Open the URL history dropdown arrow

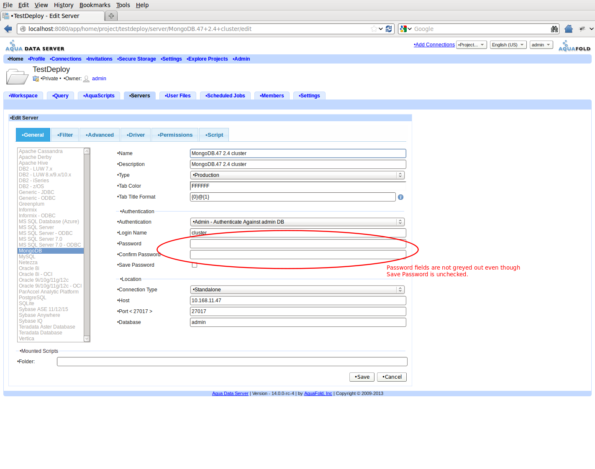pyautogui.click(x=381, y=29)
